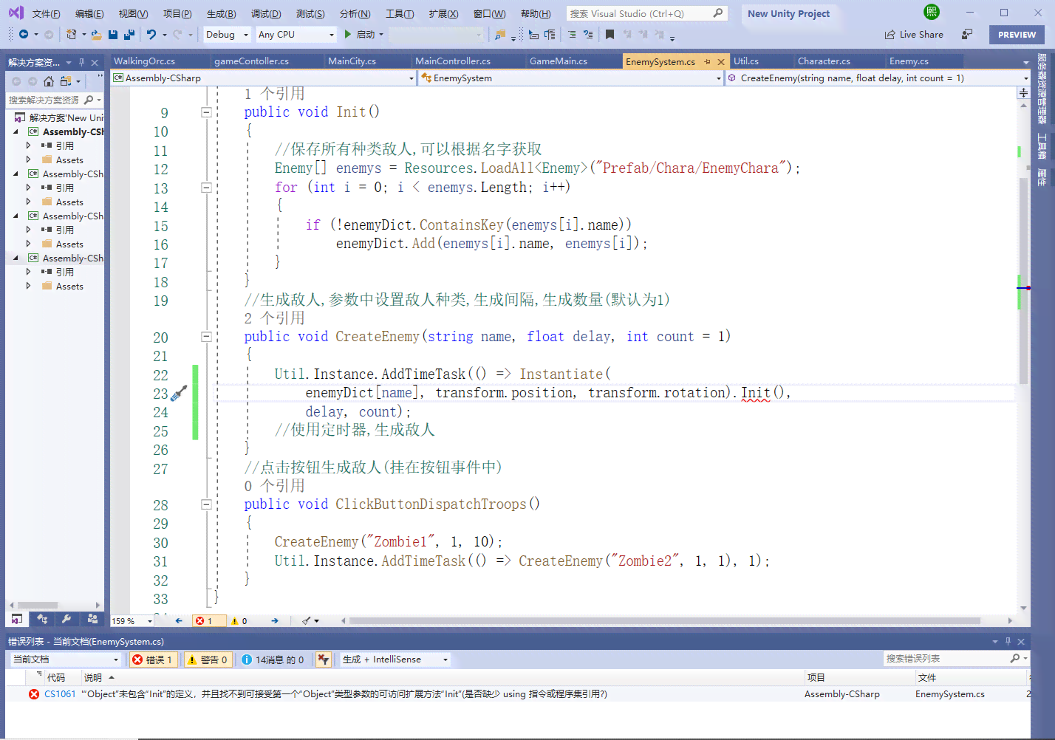The image size is (1055, 740).
Task: Collapse the for loop at line 13
Action: click(207, 188)
